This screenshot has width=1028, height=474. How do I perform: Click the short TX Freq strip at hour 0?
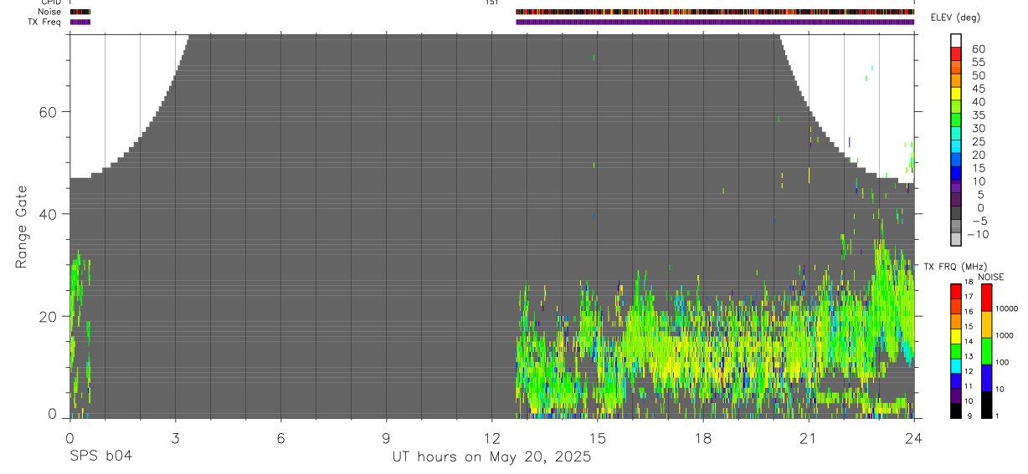[x=80, y=22]
